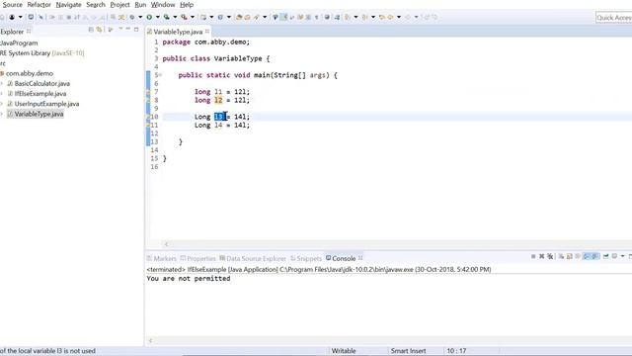Click the Quick Access search field

coord(613,18)
